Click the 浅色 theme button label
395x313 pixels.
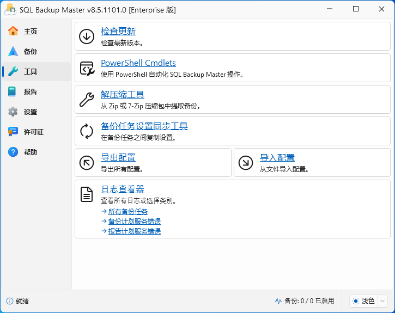coord(368,301)
